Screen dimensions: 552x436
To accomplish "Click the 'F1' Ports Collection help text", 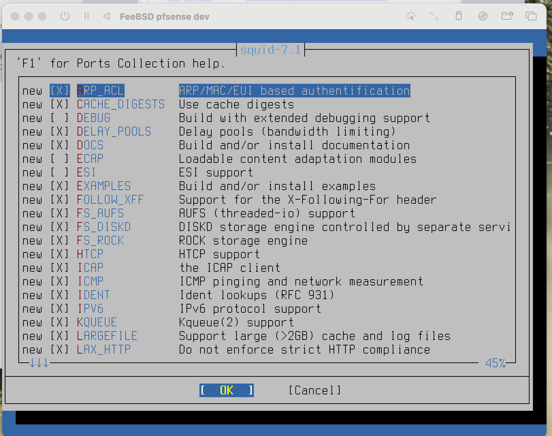I will click(121, 64).
